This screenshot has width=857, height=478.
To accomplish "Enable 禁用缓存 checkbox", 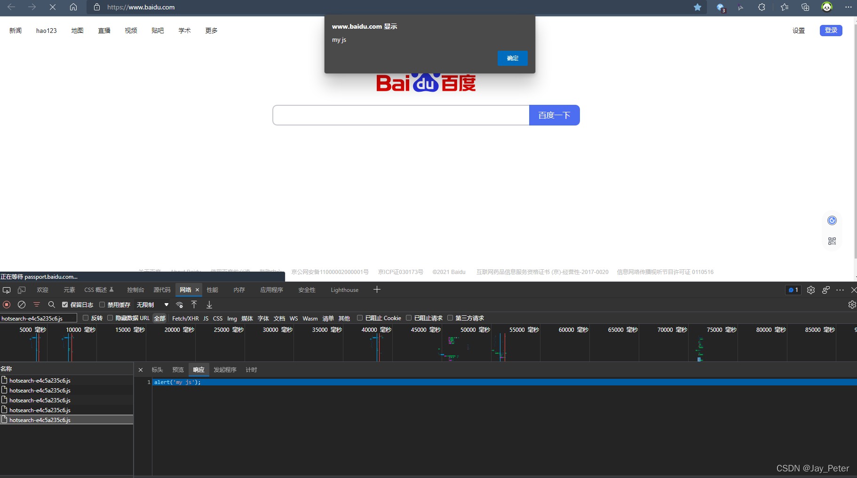I will click(x=102, y=305).
